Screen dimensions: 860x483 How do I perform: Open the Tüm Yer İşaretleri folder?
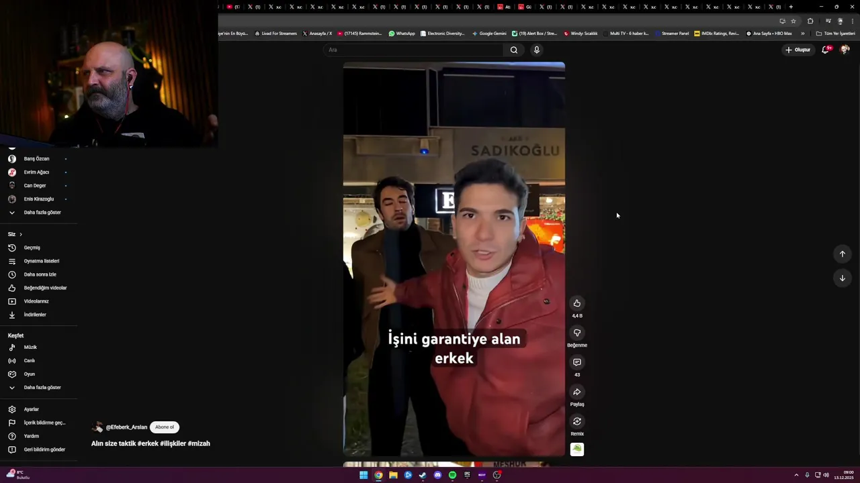pyautogui.click(x=835, y=34)
